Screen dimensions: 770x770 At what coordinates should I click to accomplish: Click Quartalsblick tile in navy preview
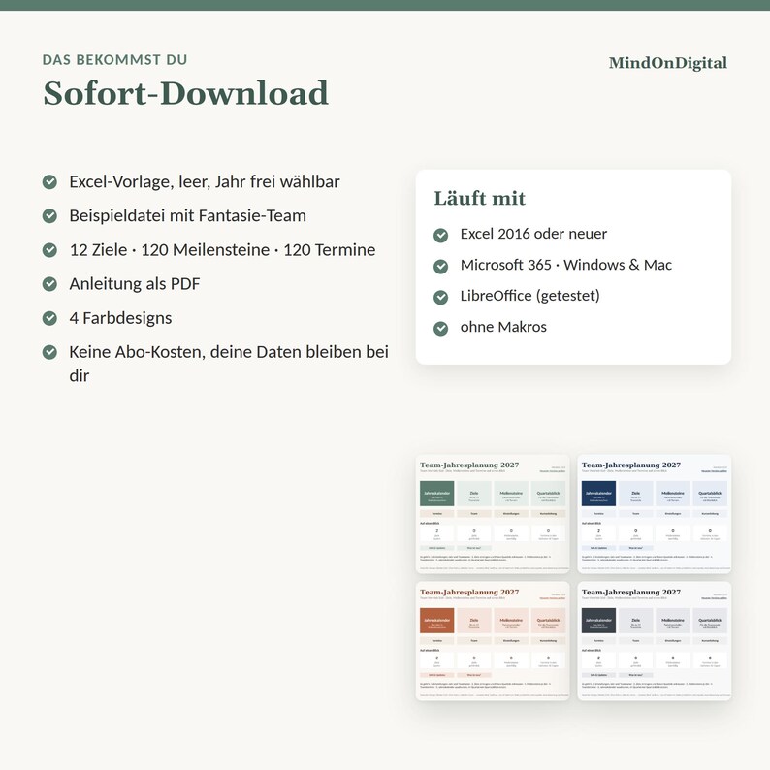pyautogui.click(x=710, y=494)
